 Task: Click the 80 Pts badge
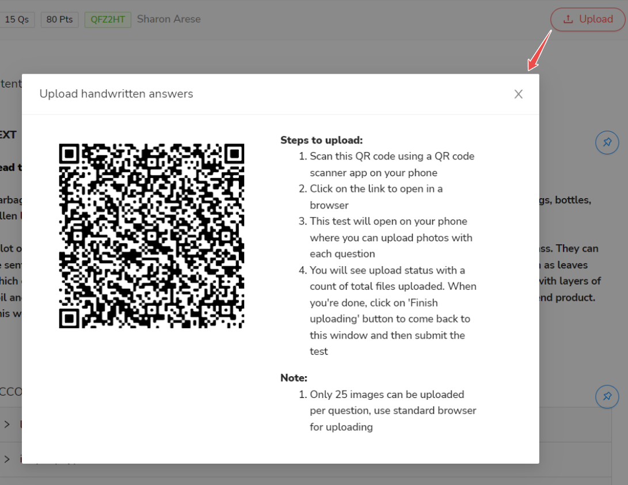(59, 19)
